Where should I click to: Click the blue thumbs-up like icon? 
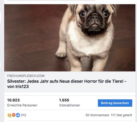coord(18,115)
